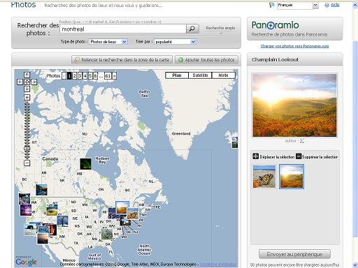Pan the map down with arrow

pyautogui.click(x=27, y=89)
